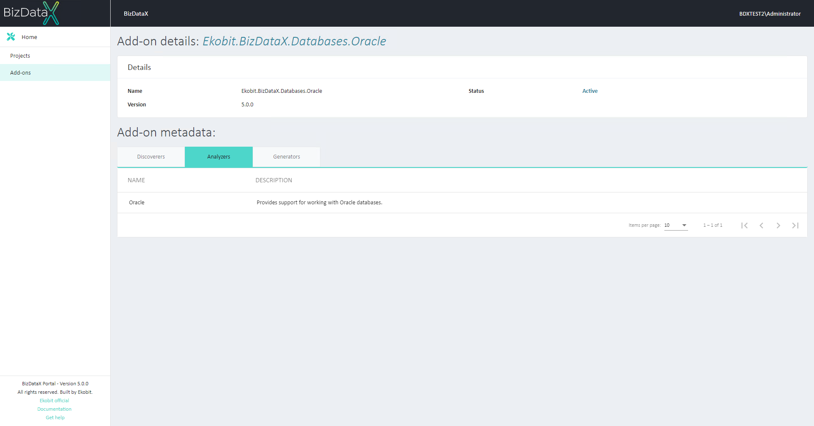Click the BizDataX logo
Viewport: 814px width, 426px height.
31,13
